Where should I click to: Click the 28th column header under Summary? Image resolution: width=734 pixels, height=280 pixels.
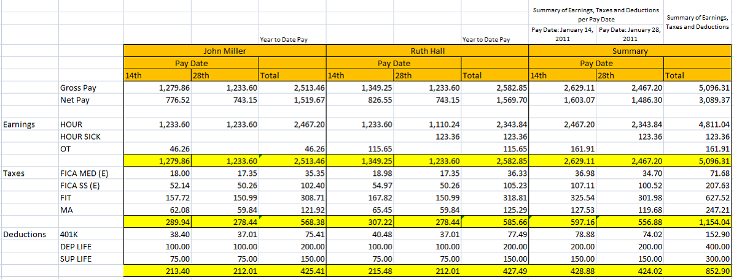tap(630, 75)
